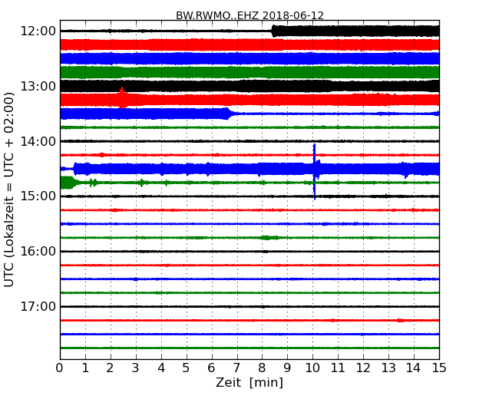Screen dimensions: 499x399
Task: Click x-axis tick label 0
Action: [x=60, y=368]
